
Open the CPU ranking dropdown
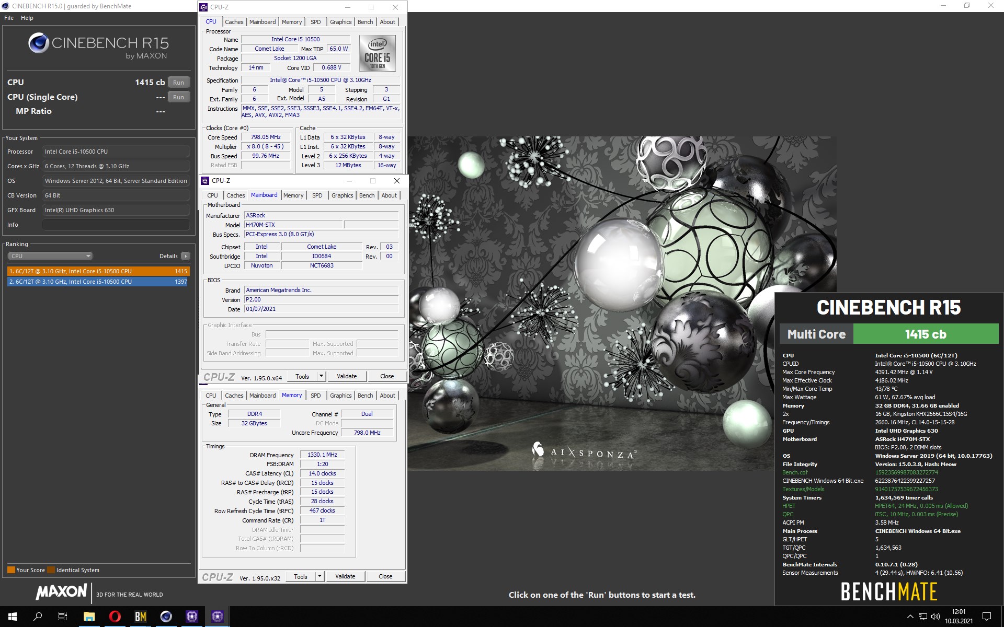(x=50, y=256)
